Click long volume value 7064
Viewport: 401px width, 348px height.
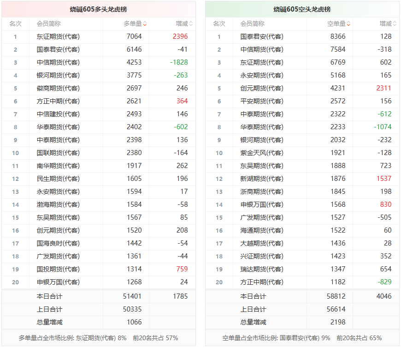134,36
